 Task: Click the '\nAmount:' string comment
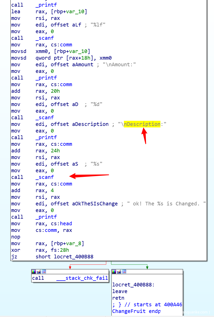(x=119, y=64)
